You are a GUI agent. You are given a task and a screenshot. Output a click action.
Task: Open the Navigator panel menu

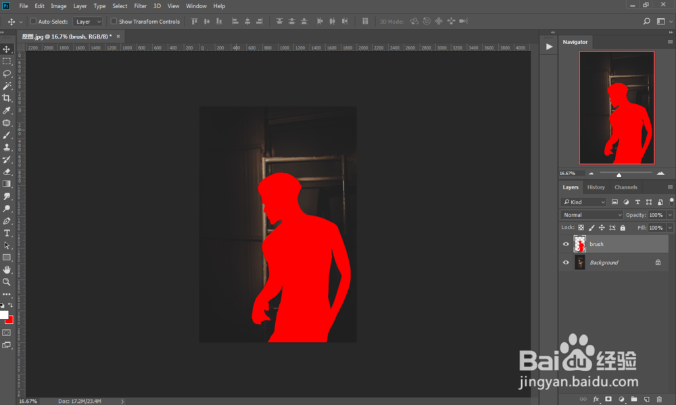pyautogui.click(x=670, y=42)
